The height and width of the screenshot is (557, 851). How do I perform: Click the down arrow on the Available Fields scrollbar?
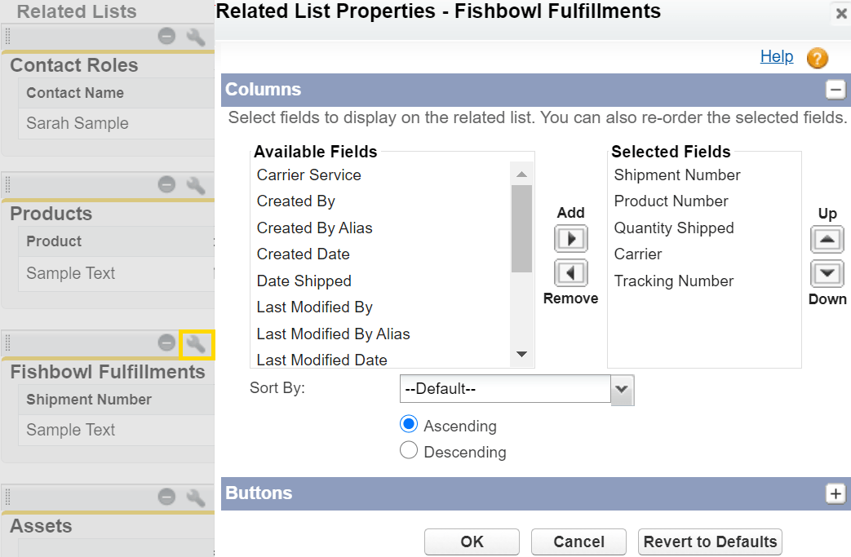[521, 354]
